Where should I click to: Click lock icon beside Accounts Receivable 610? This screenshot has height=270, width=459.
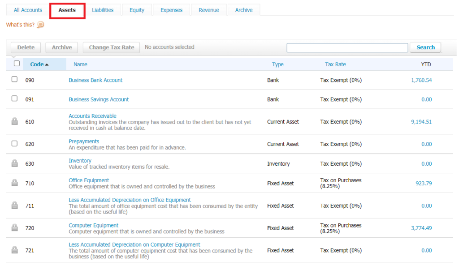tap(14, 121)
